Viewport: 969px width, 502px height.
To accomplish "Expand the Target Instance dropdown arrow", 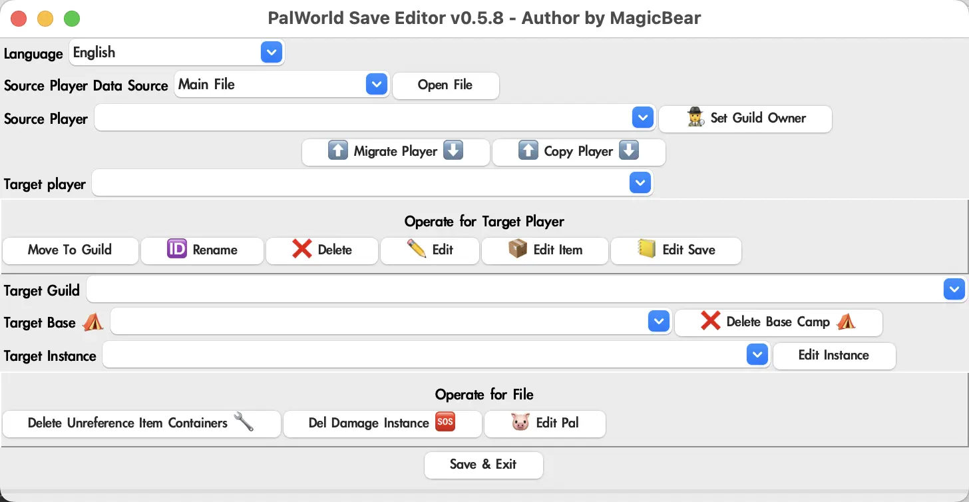I will pyautogui.click(x=757, y=355).
